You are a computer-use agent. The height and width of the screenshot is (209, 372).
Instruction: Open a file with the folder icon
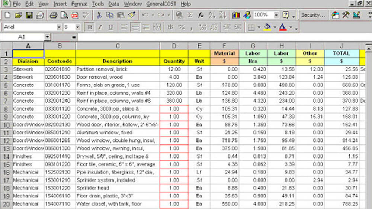18,15
